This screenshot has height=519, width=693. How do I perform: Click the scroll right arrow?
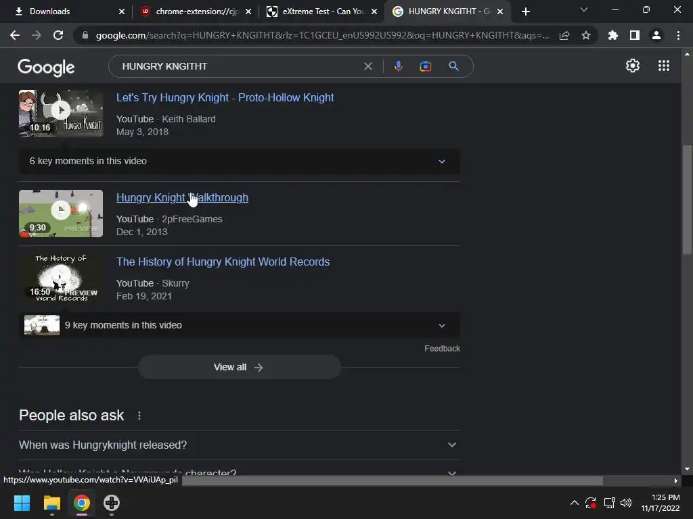click(x=675, y=480)
